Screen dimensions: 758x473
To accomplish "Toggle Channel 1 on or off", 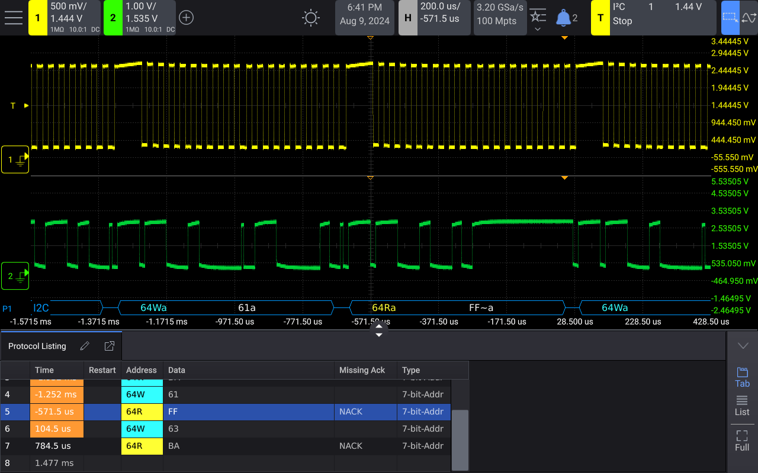I will [38, 18].
